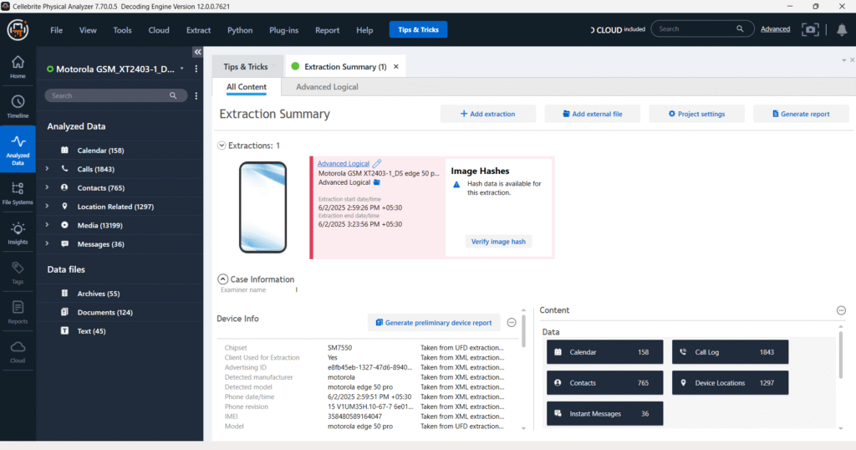
Task: Click the Text icon in Data files
Action: coord(64,331)
